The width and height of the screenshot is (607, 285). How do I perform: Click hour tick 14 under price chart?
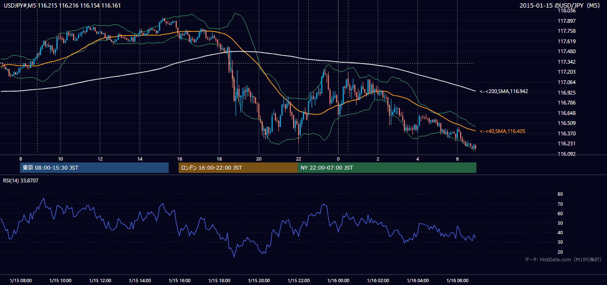pos(140,159)
